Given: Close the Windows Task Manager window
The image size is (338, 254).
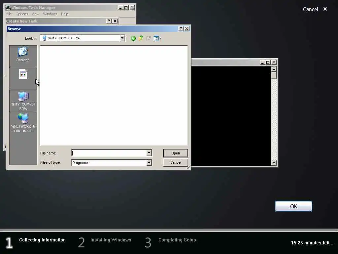Looking at the screenshot, I should 132,8.
